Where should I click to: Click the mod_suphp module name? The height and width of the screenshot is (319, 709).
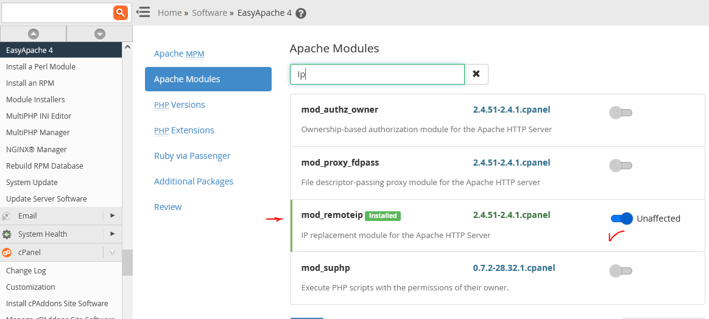tap(325, 268)
